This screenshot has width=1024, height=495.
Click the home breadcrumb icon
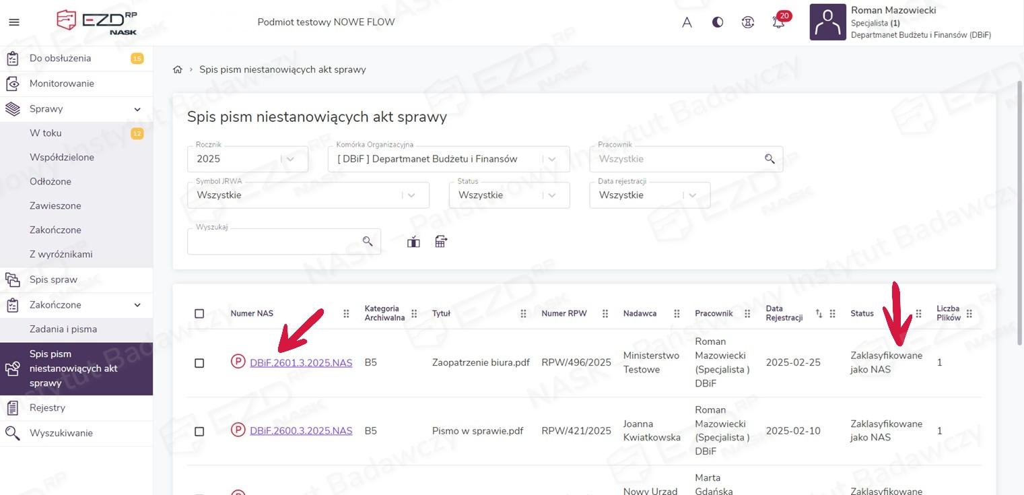coord(178,69)
